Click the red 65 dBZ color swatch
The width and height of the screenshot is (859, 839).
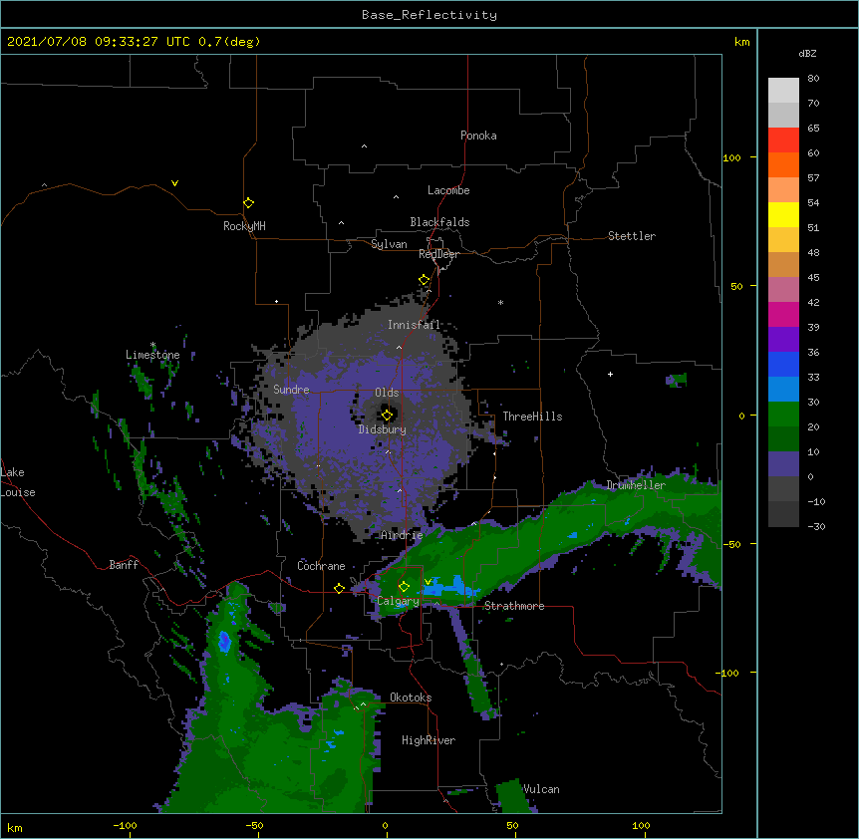tap(783, 140)
